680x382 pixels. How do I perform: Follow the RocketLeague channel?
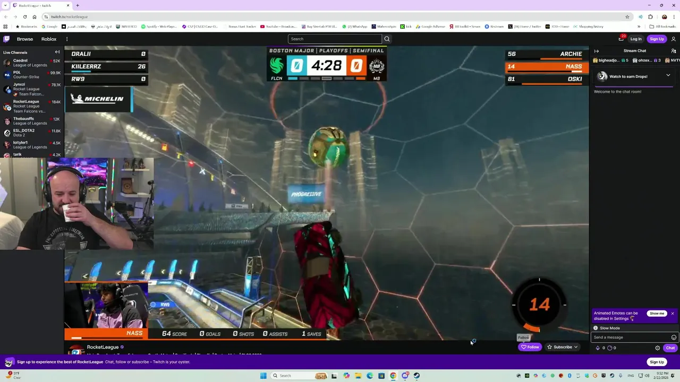click(x=530, y=347)
